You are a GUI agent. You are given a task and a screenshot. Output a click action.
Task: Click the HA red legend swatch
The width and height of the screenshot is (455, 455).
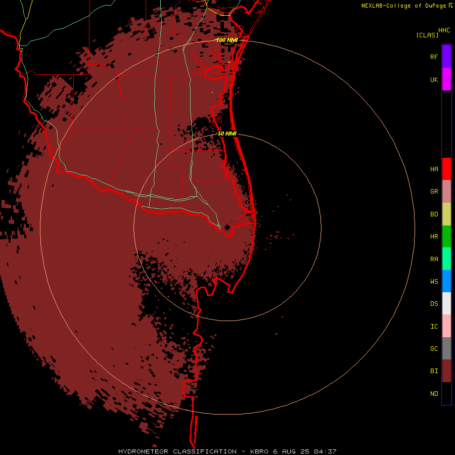point(446,169)
